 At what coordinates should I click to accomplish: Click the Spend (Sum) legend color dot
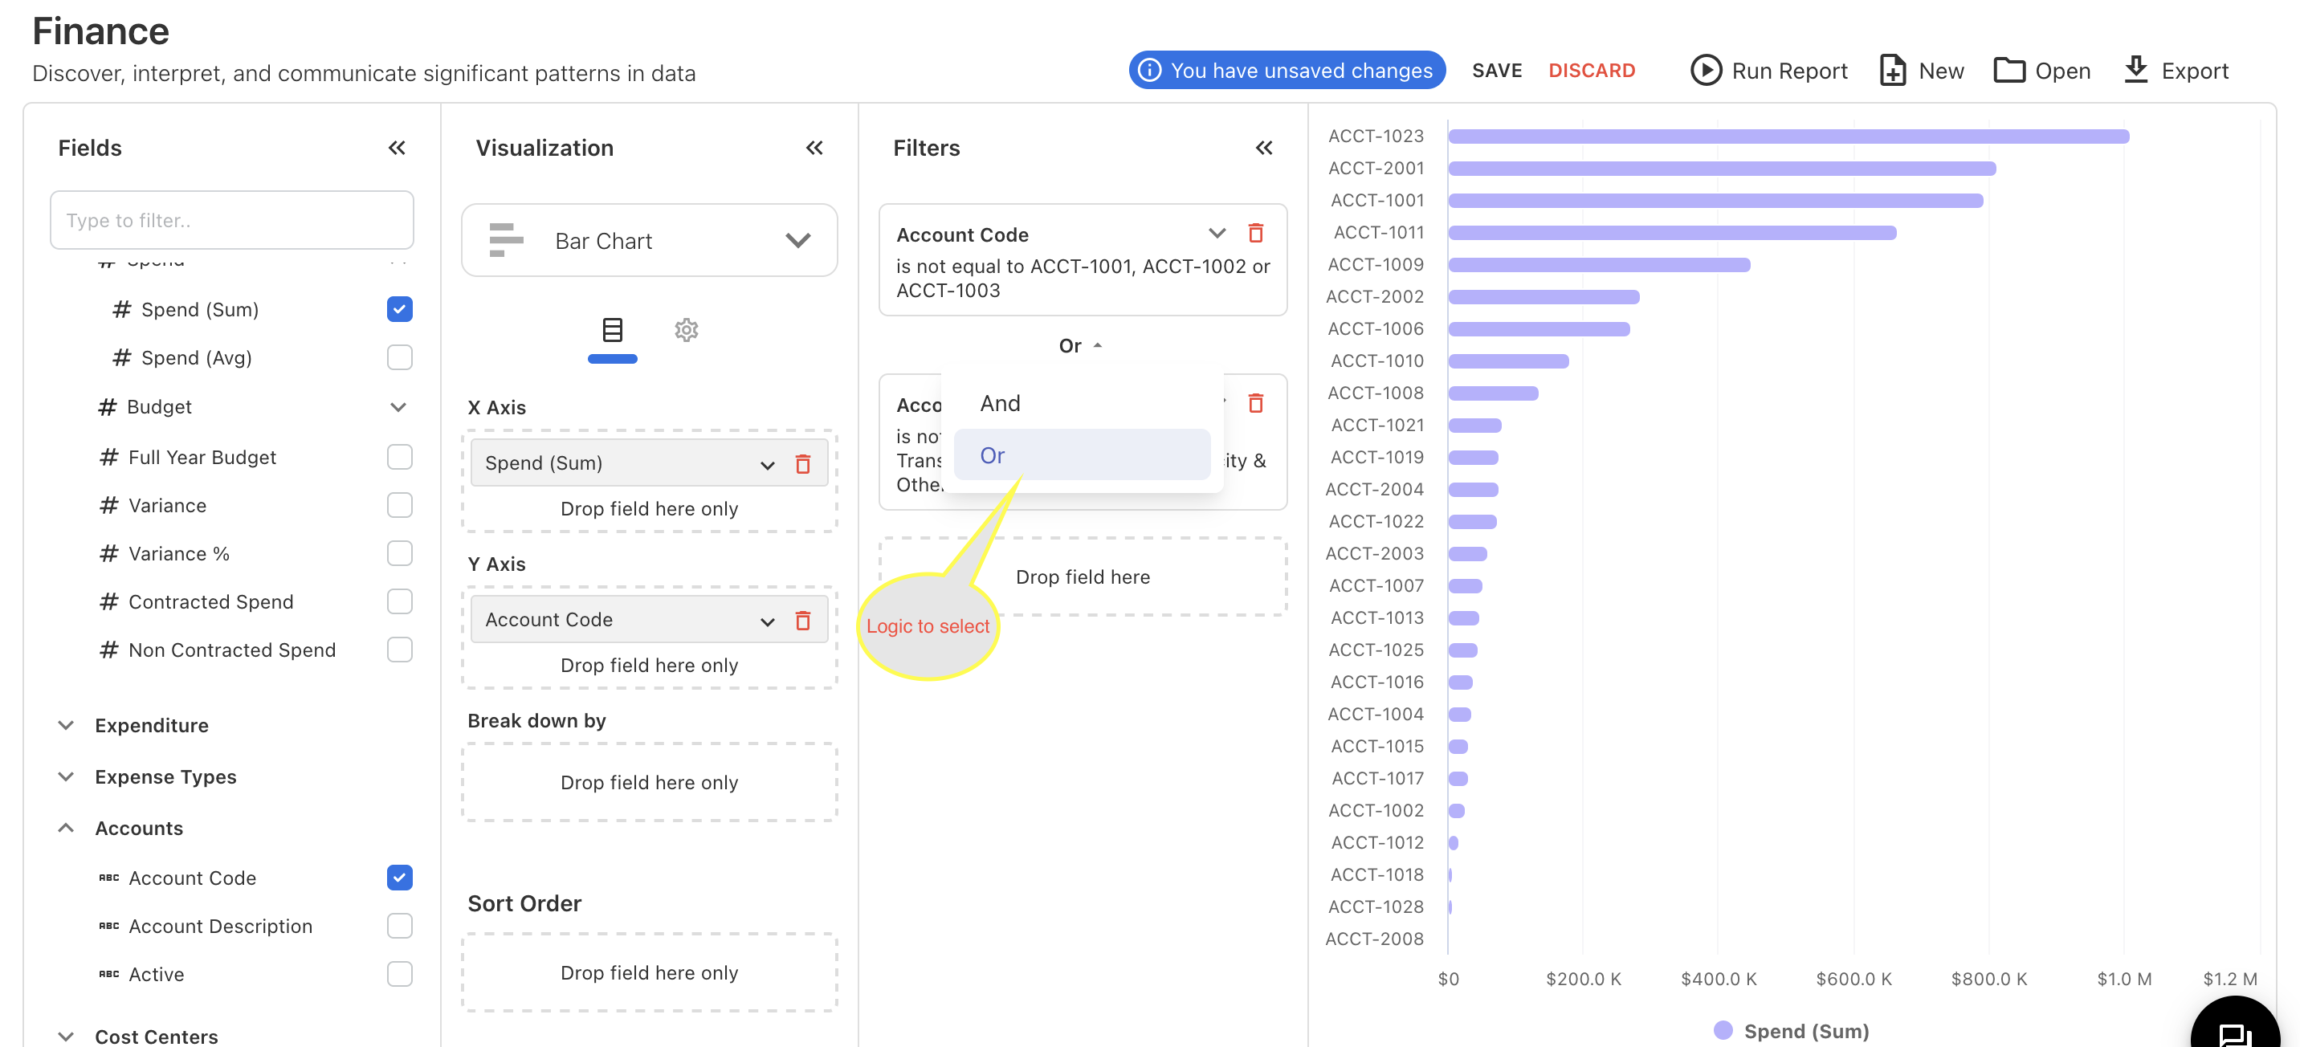1723,1031
